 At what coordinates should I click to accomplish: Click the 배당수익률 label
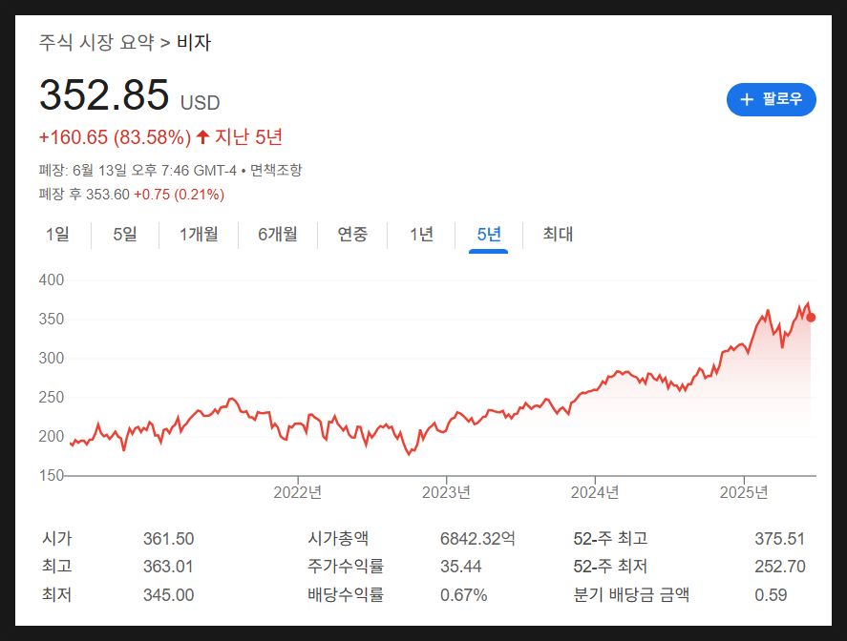coord(346,594)
